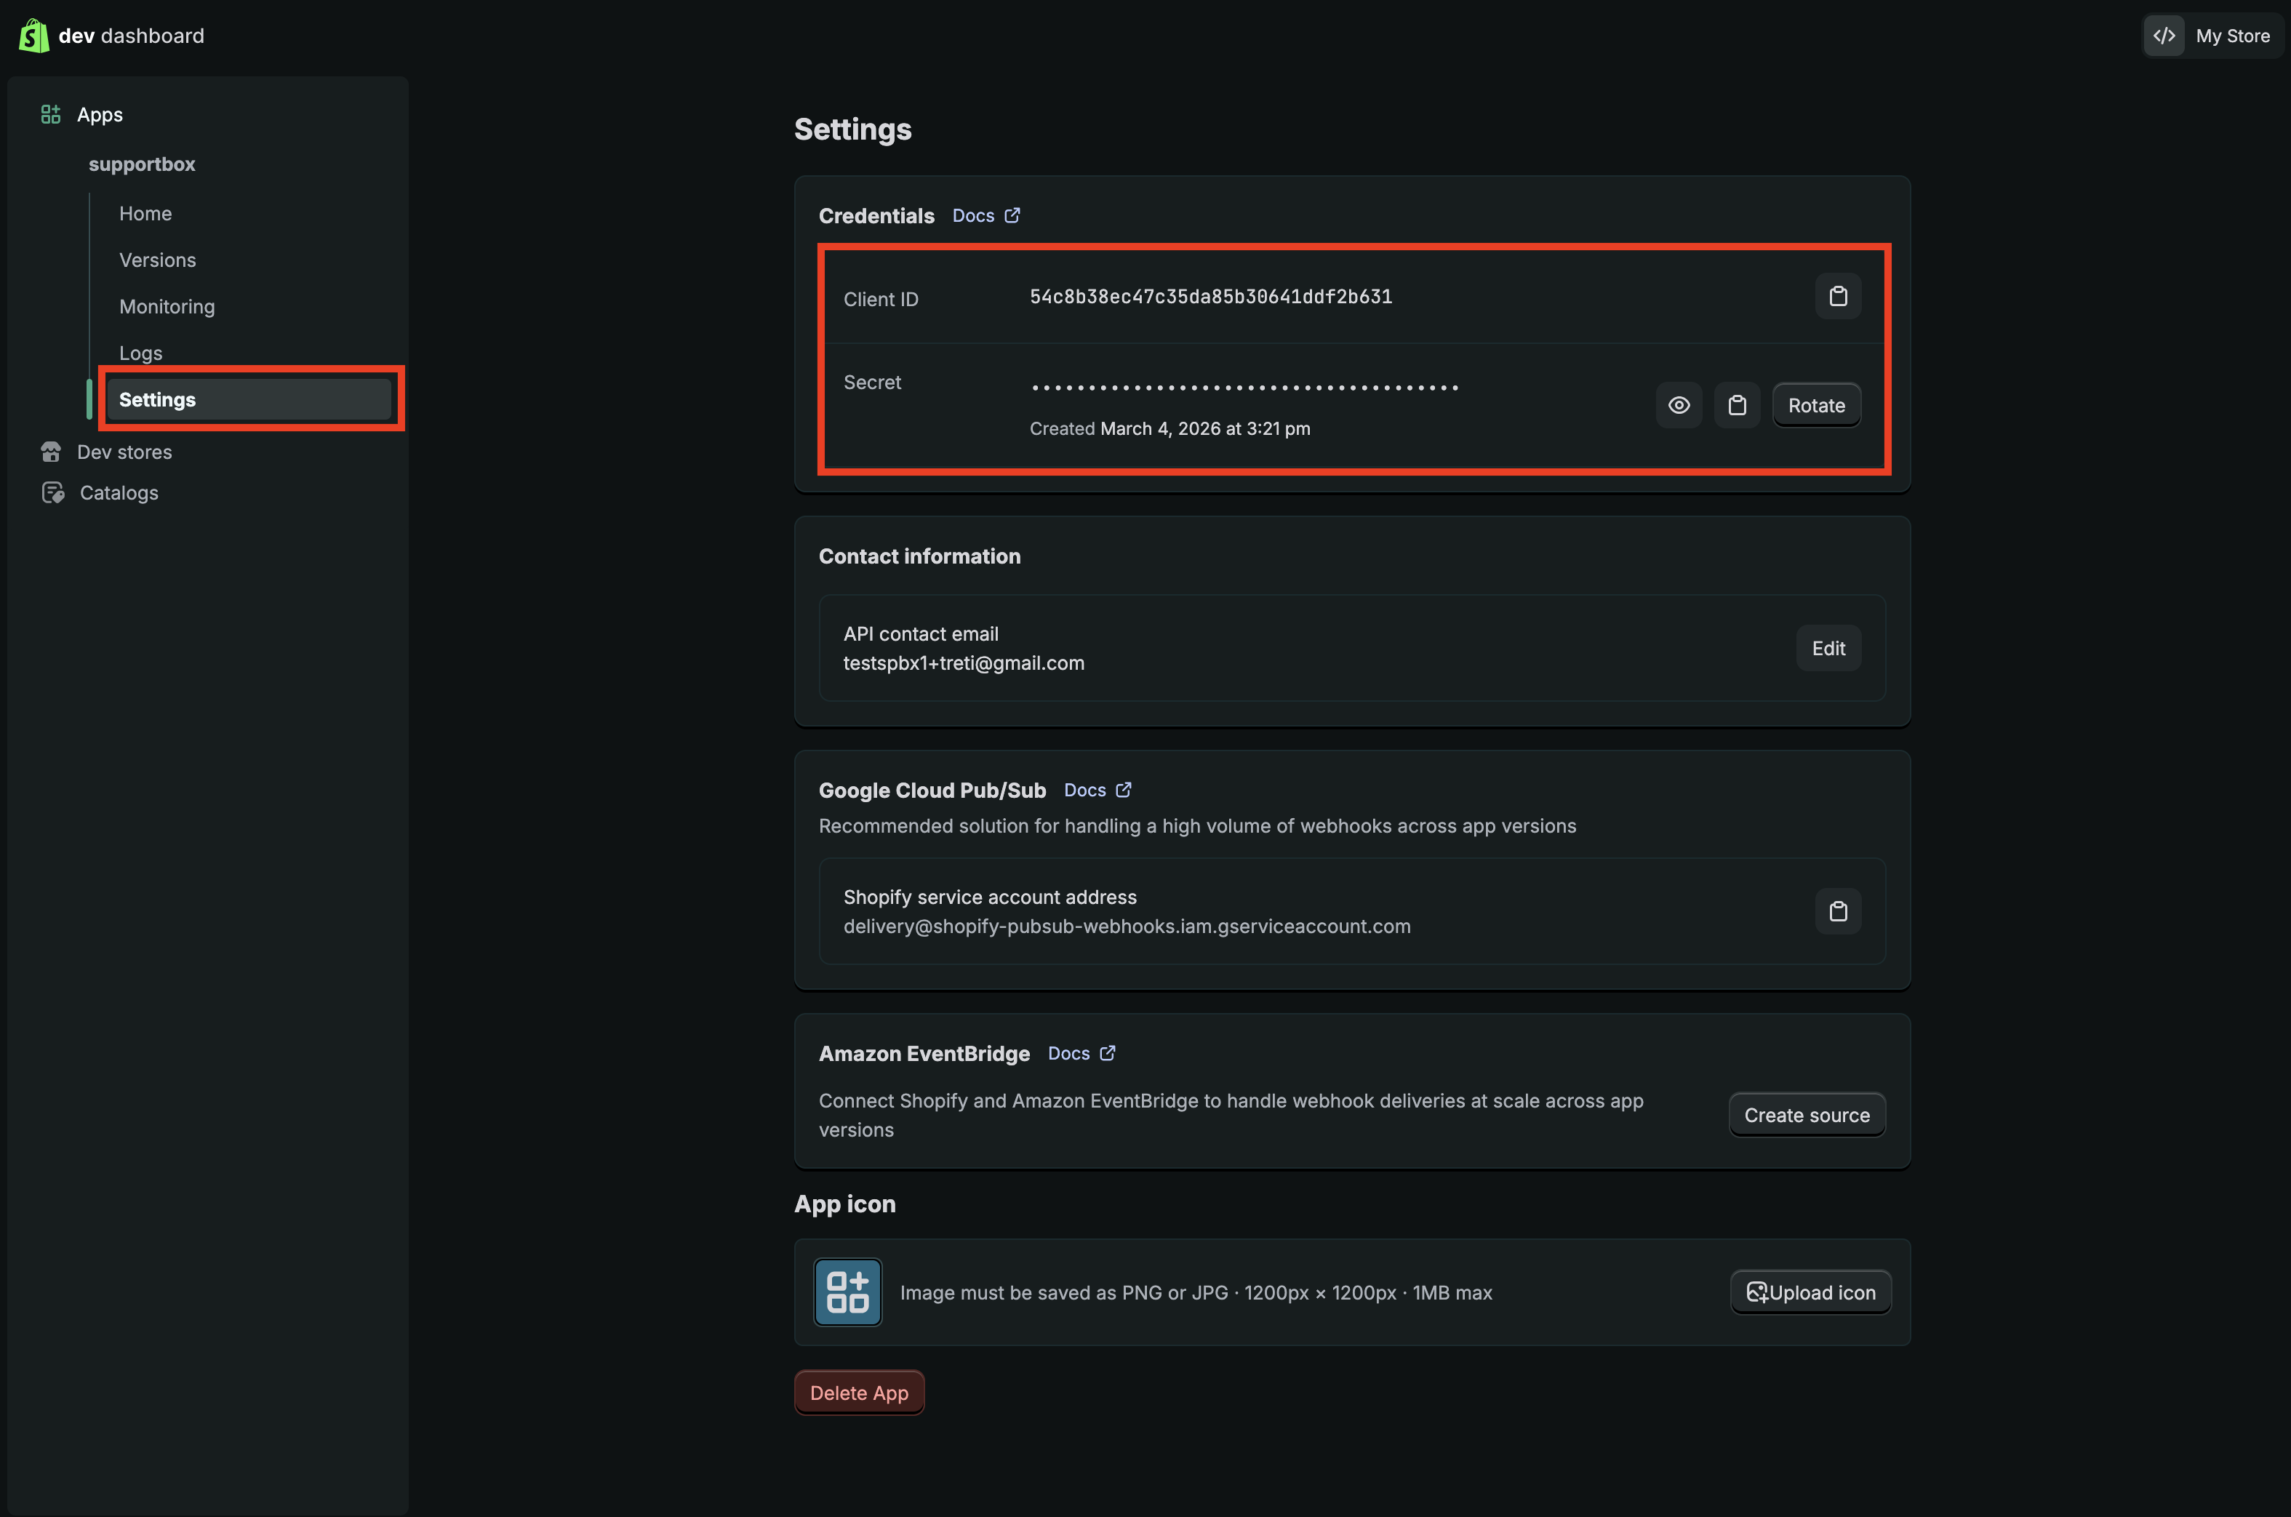Click the app icon thumbnail preview
Image resolution: width=2291 pixels, height=1517 pixels.
847,1292
